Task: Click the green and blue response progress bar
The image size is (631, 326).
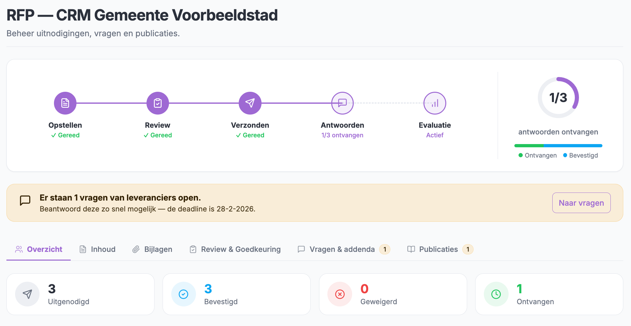Action: (558, 146)
